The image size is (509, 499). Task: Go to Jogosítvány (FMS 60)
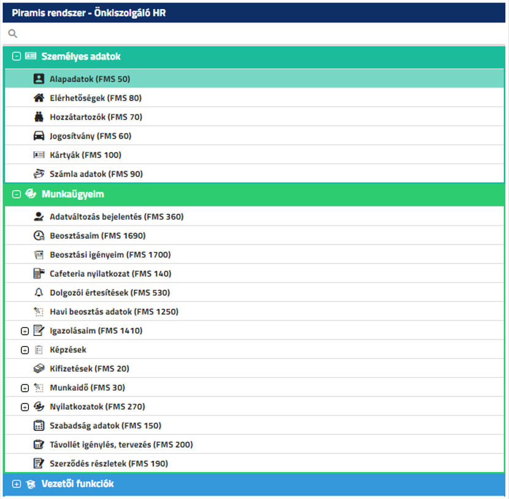coord(255,135)
